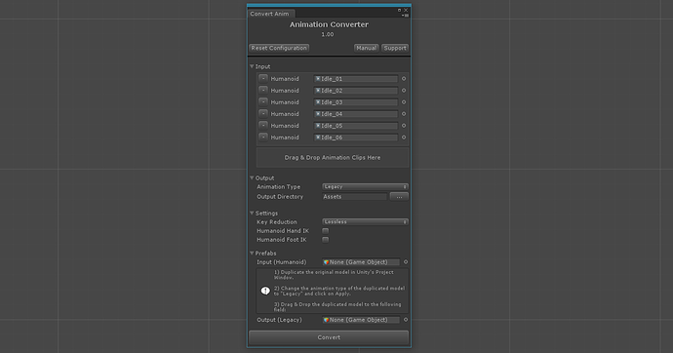Click the Output Directory label
673x353 pixels.
[x=280, y=196]
